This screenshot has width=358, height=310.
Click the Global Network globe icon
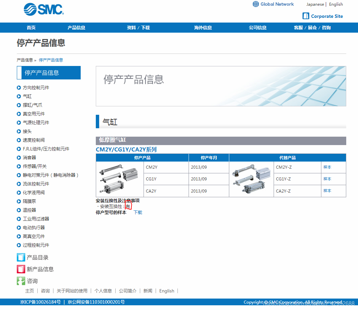click(x=256, y=4)
